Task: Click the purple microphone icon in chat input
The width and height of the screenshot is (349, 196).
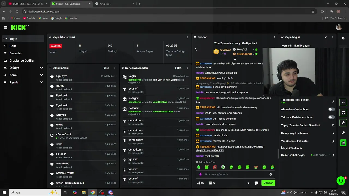Action: pos(200,174)
